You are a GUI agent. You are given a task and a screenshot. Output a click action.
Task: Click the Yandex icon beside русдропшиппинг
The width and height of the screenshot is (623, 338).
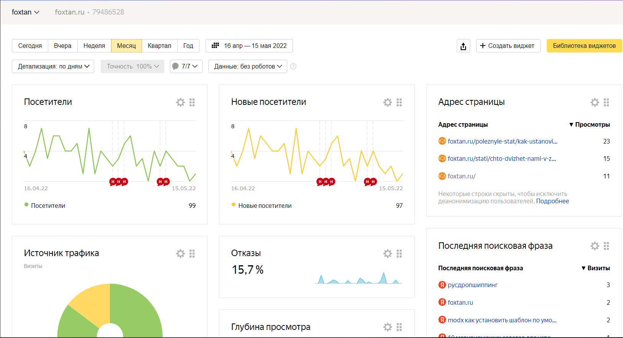pyautogui.click(x=442, y=285)
